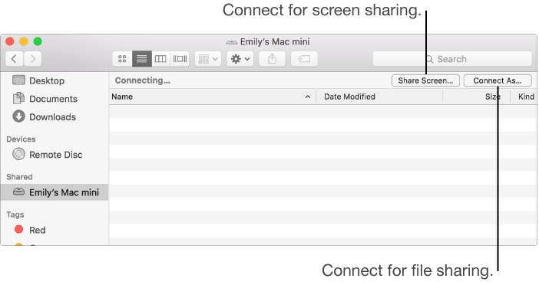
Task: Click the Devices section heading
Action: point(21,139)
